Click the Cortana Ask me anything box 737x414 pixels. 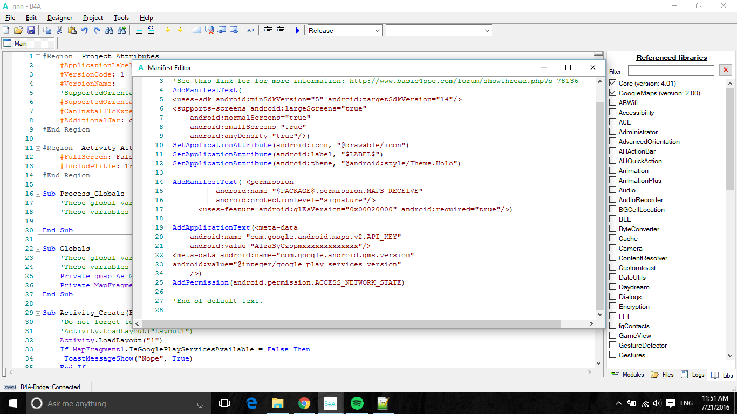tap(118, 403)
